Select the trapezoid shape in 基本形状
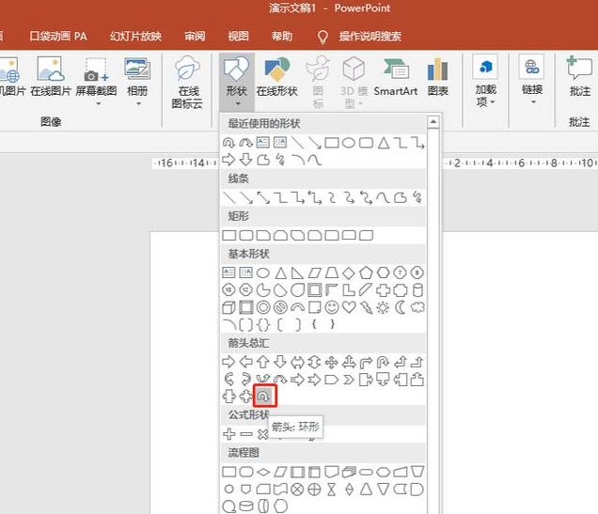 tap(332, 273)
